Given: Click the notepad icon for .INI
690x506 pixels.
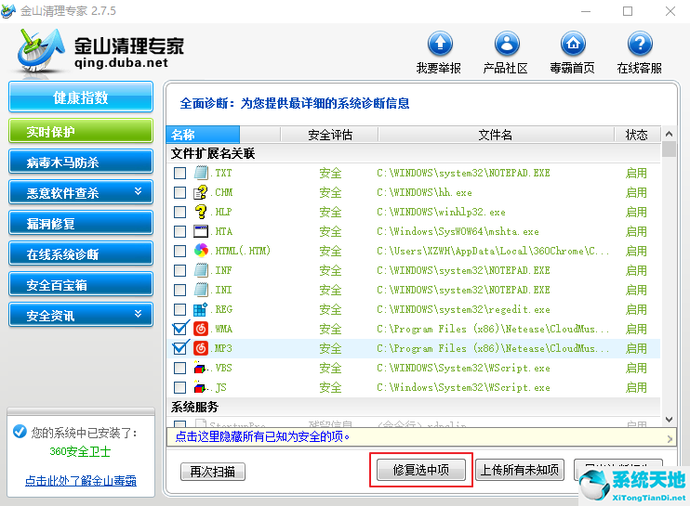Looking at the screenshot, I should coord(201,290).
